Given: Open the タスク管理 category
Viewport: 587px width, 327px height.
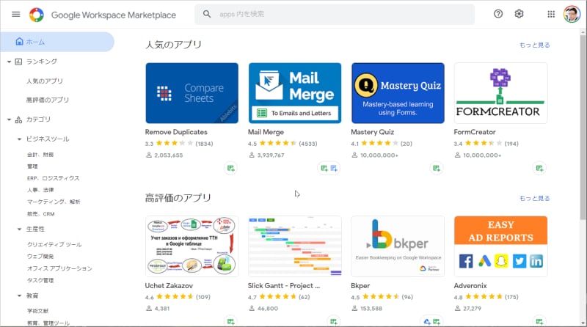Looking at the screenshot, I should (40, 280).
